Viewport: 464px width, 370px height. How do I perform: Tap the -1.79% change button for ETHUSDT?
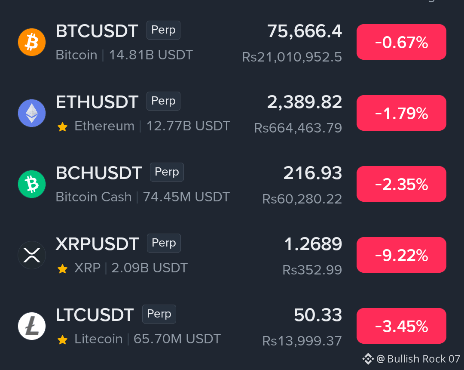click(401, 113)
